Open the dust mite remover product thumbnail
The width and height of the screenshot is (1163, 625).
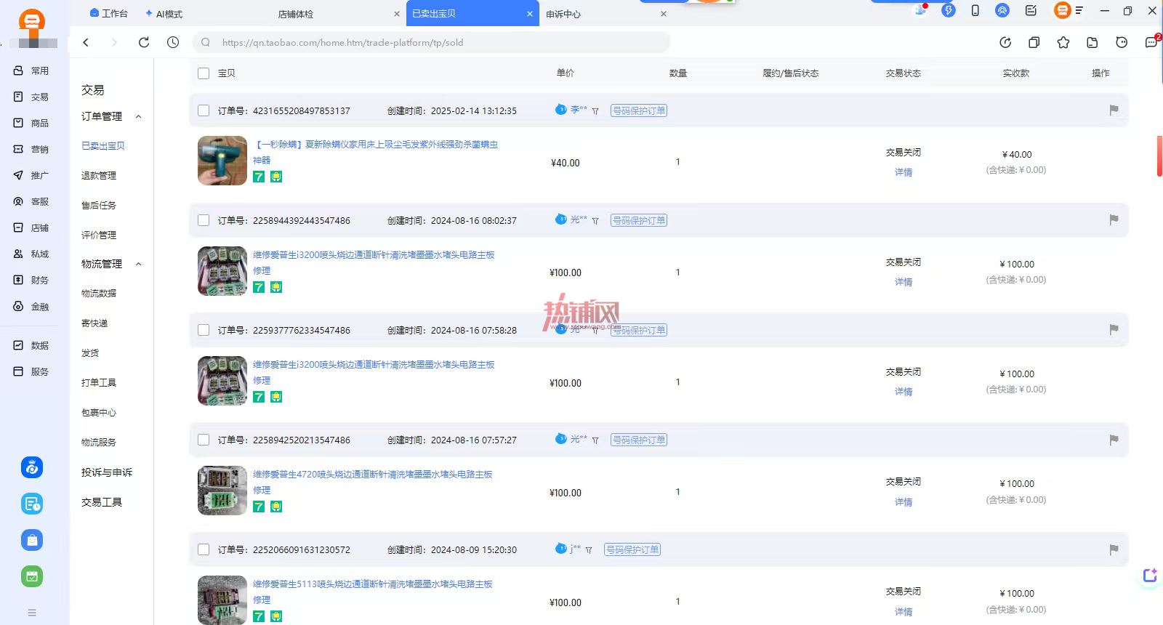click(x=222, y=161)
